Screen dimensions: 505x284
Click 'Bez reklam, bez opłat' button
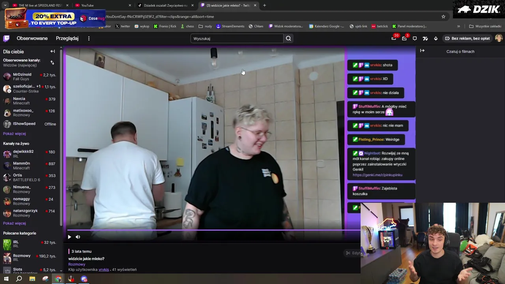(467, 38)
